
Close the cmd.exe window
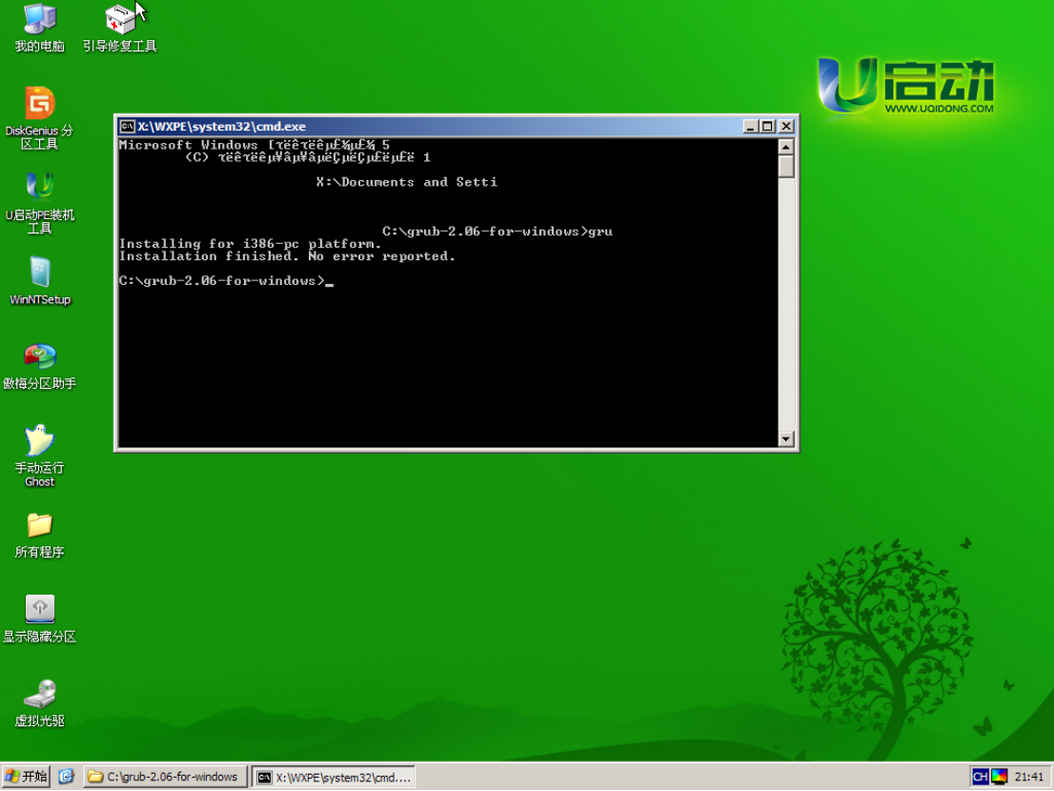[786, 127]
